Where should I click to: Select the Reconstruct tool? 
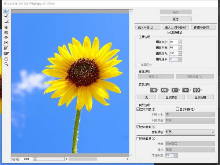[x=6, y=16]
